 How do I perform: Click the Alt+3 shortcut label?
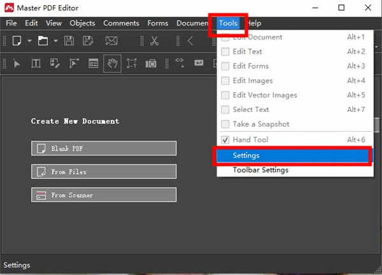356,66
